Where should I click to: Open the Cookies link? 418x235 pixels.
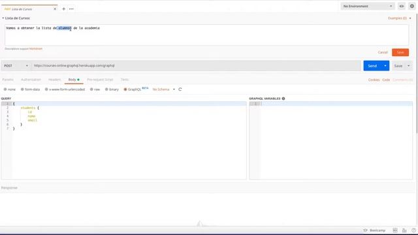[x=374, y=80]
